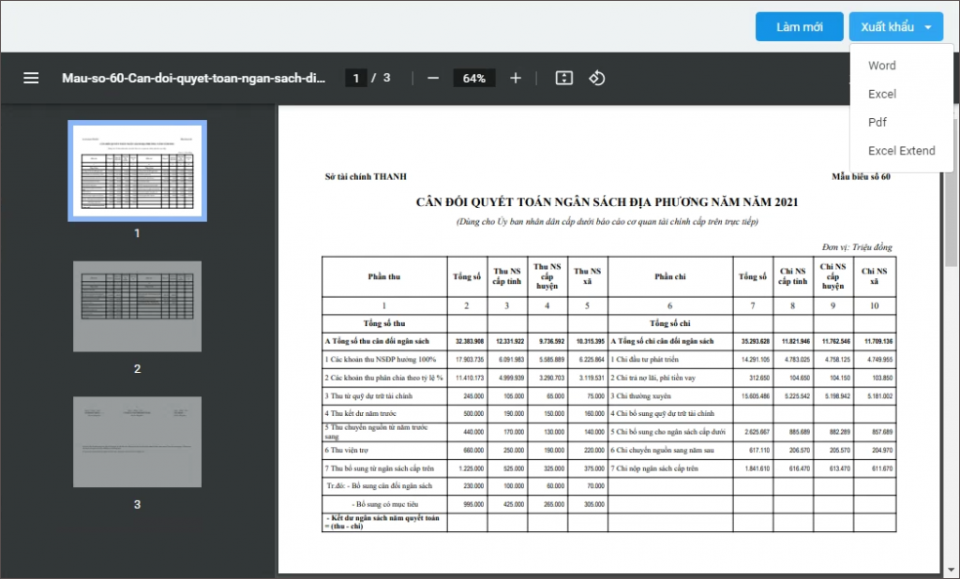The image size is (960, 579).
Task: Select Word from the export menu
Action: coord(882,66)
